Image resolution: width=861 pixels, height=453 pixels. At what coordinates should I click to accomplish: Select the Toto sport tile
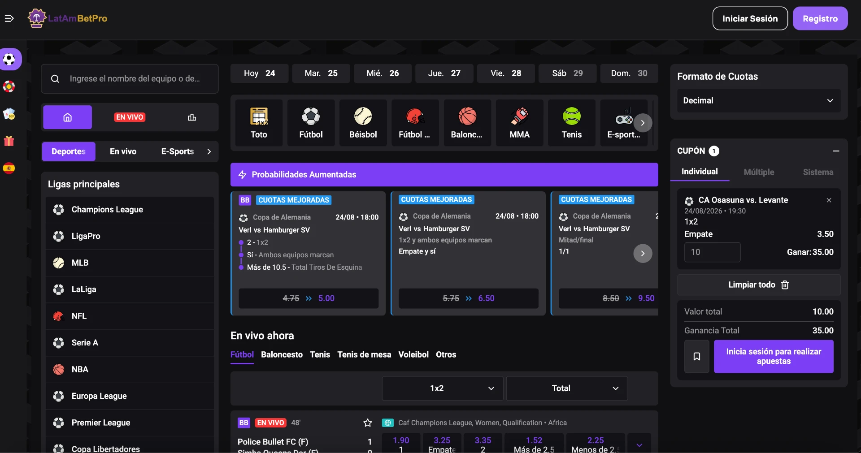[259, 123]
